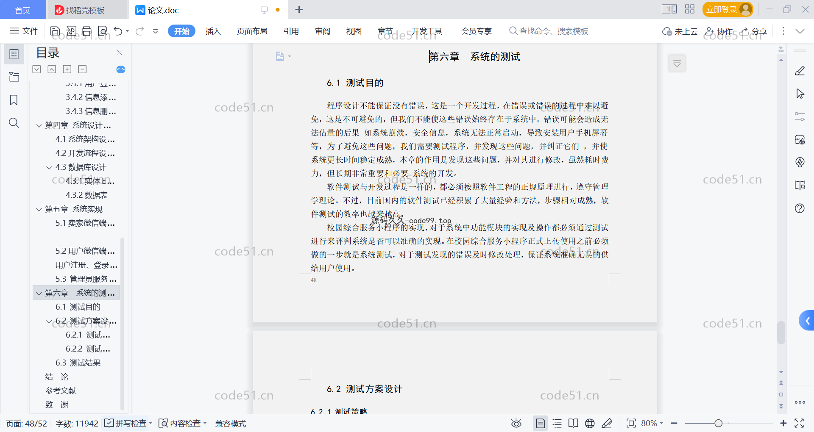Click the minus box to demote heading

click(x=82, y=69)
